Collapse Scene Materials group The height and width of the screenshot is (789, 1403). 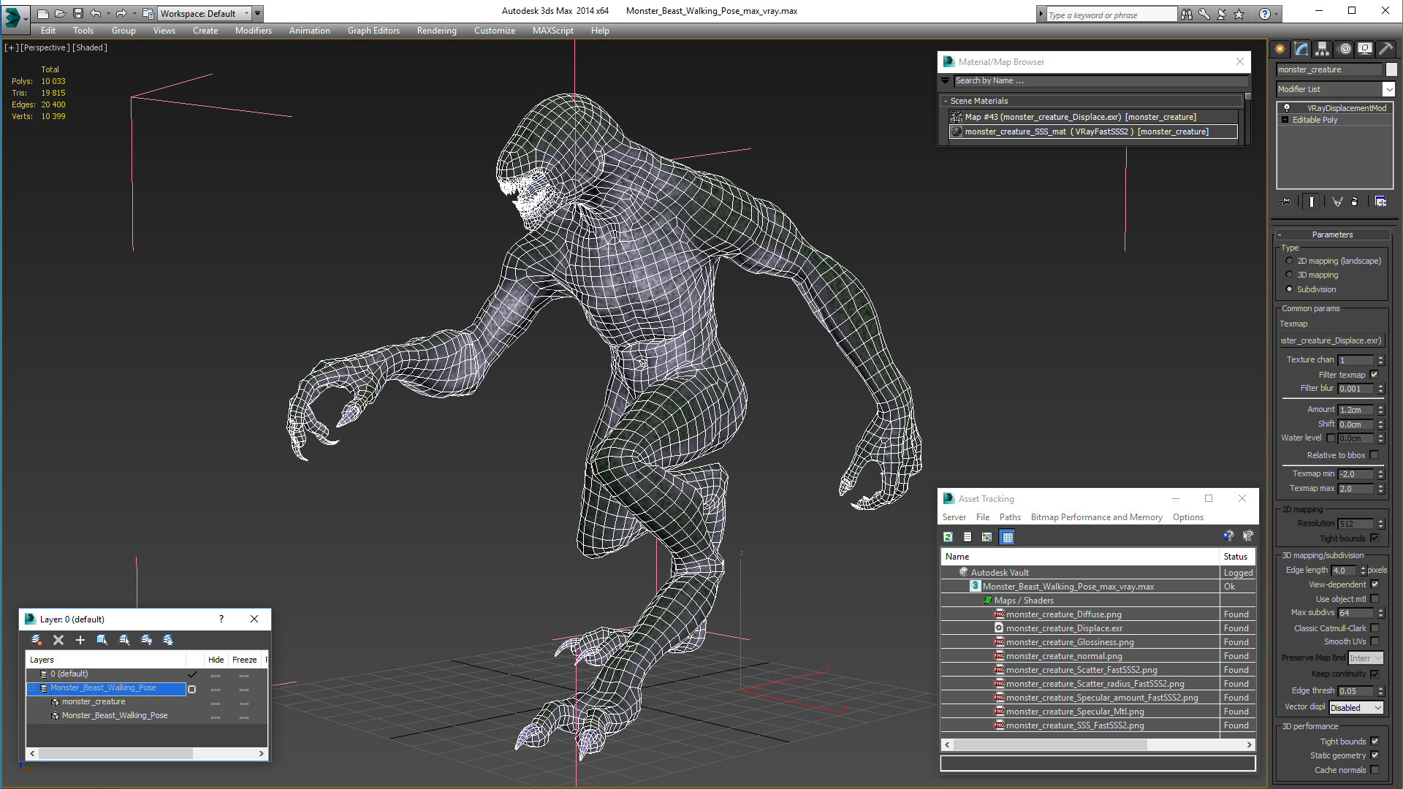(946, 101)
